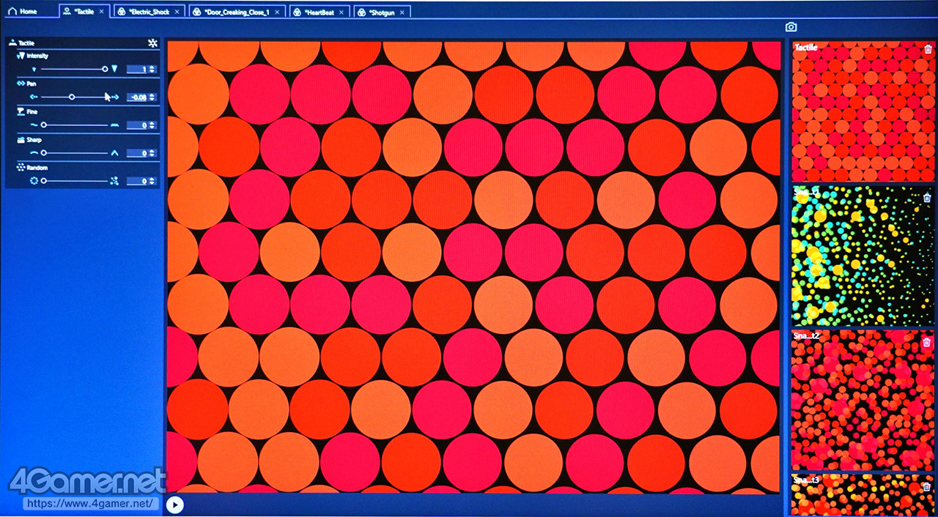Click the Fine slider handle
This screenshot has height=517, width=938.
44,125
